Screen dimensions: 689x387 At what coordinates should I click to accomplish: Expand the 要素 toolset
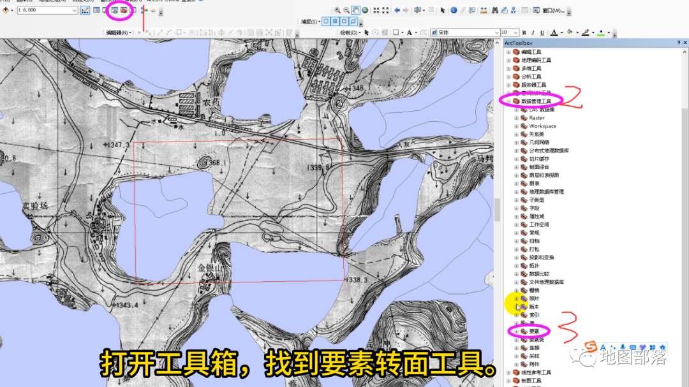coord(516,331)
